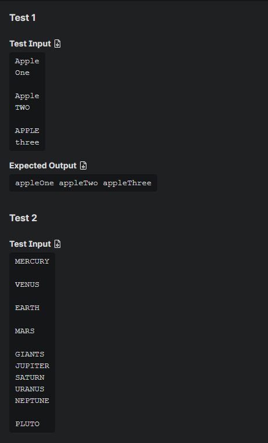Select the Test 2 heading
Screen dimensions: 268x443
click(23, 218)
